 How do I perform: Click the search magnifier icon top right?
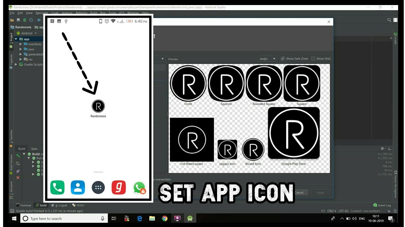[389, 20]
